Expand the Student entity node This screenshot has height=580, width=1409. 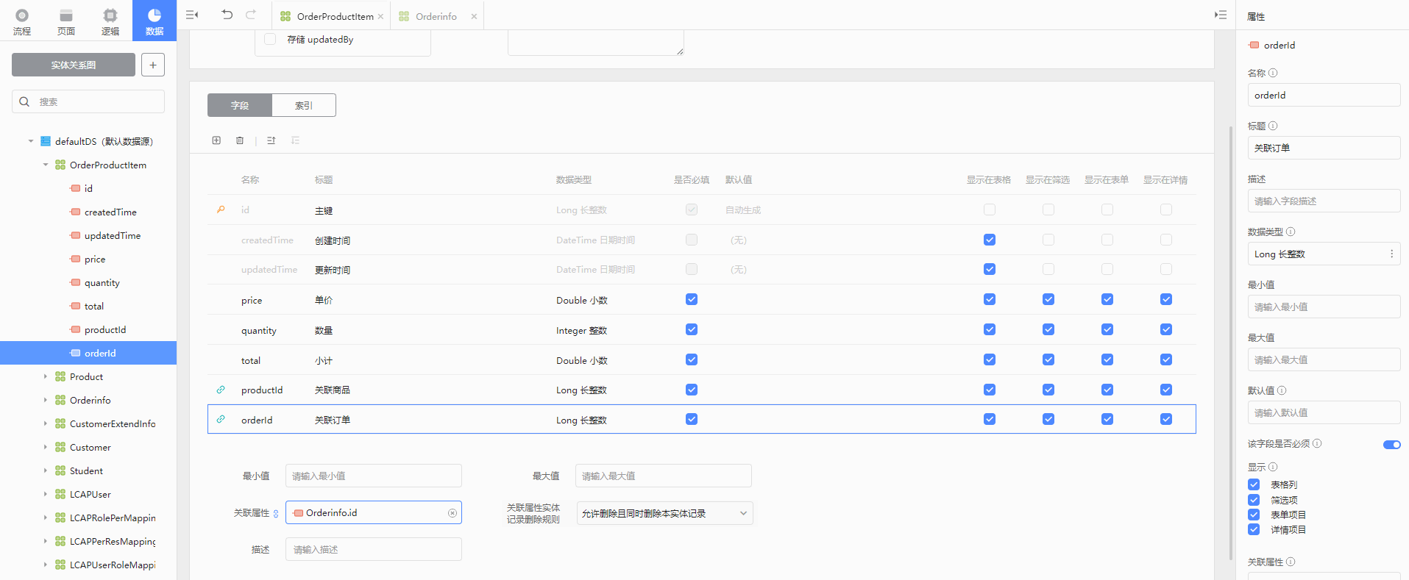[46, 470]
